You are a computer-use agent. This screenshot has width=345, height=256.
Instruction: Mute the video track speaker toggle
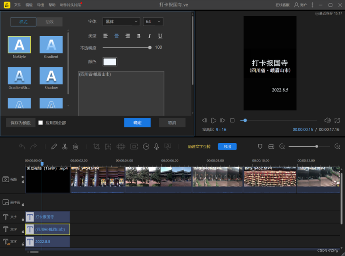pos(23,177)
